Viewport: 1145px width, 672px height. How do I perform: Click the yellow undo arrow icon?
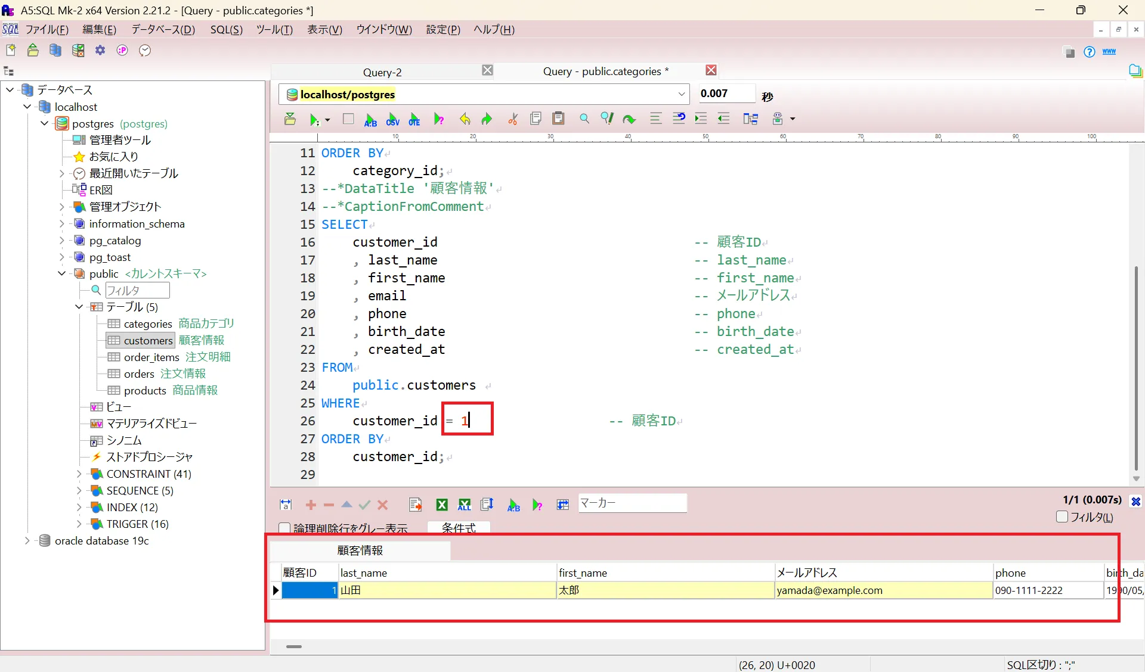click(465, 119)
